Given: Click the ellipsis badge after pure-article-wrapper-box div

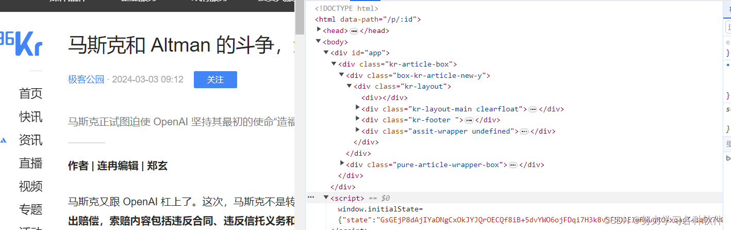Looking at the screenshot, I should pos(513,165).
